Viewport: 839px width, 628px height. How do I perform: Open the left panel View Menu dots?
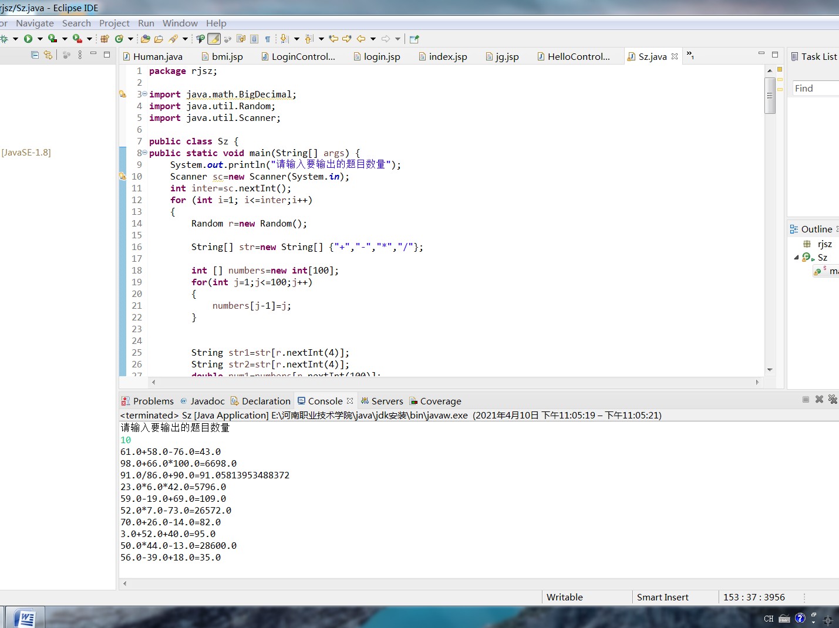click(80, 55)
